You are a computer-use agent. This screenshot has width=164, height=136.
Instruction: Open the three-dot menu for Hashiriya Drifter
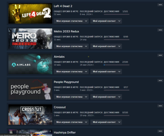(x=160, y=131)
